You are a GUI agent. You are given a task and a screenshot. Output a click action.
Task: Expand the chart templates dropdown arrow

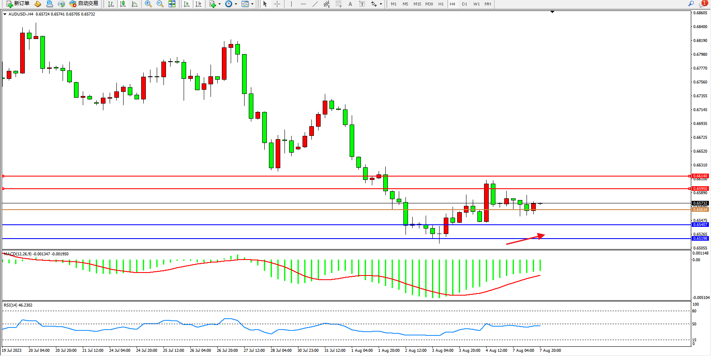252,4
